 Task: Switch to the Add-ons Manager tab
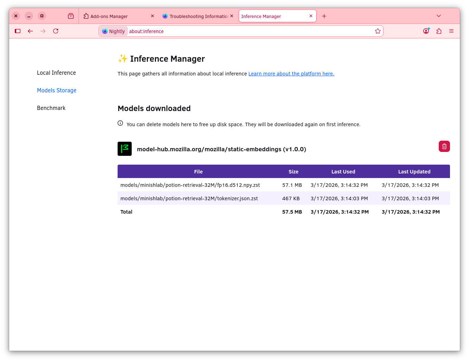[119, 16]
